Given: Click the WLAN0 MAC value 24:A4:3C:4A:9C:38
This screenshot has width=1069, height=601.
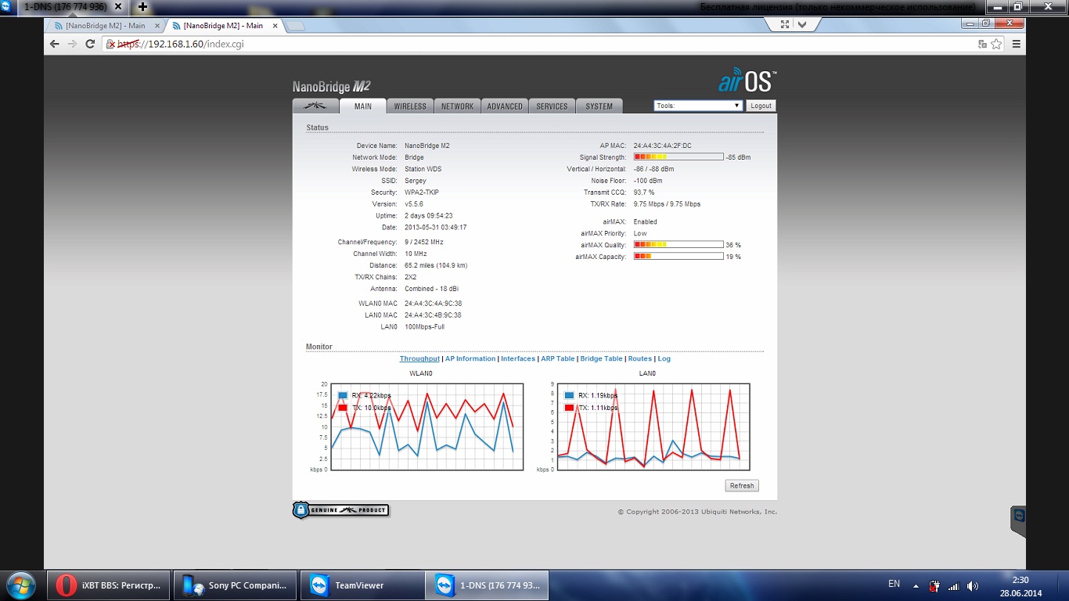Looking at the screenshot, I should (x=433, y=304).
